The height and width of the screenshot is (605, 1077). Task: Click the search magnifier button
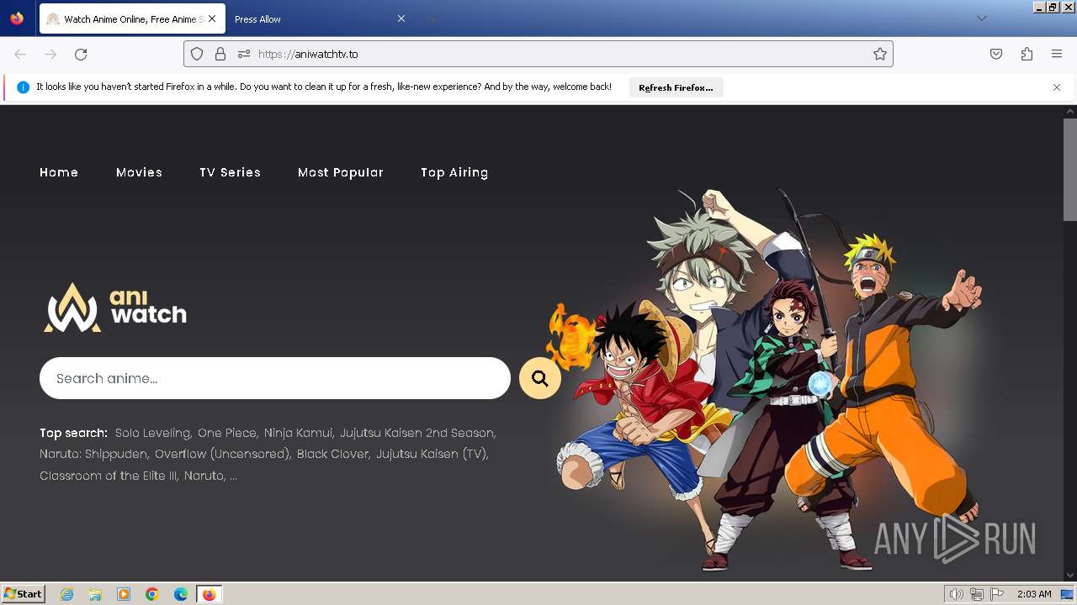click(540, 378)
